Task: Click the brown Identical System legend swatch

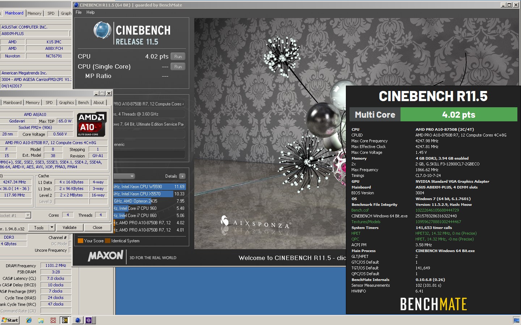Action: click(107, 241)
